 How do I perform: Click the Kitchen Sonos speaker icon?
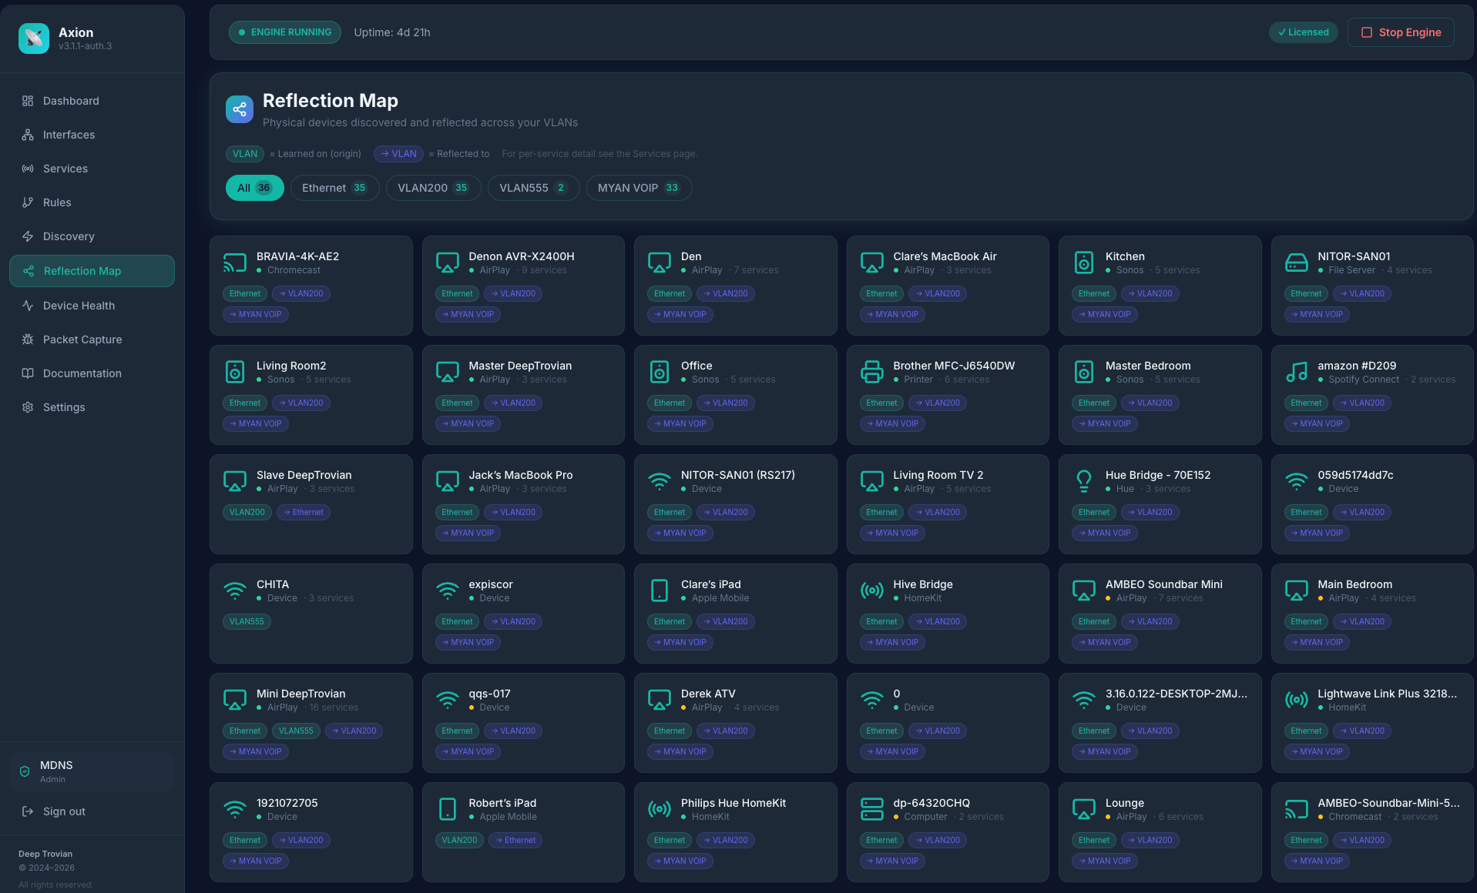1084,263
